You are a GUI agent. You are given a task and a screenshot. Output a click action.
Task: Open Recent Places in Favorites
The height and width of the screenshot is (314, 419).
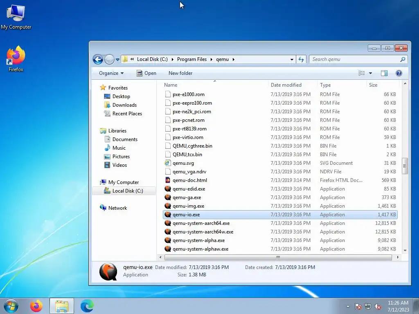[127, 114]
